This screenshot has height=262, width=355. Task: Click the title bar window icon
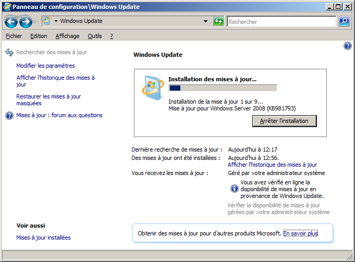click(6, 7)
